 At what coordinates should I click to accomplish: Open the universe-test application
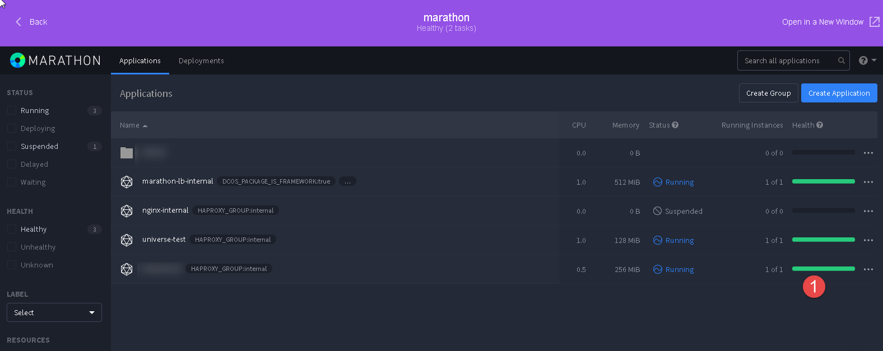click(164, 240)
